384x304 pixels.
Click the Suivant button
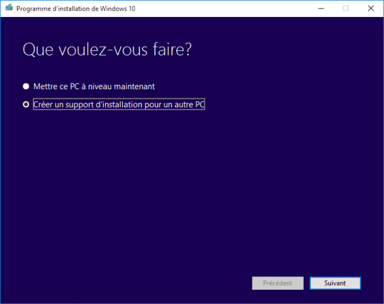tap(335, 283)
